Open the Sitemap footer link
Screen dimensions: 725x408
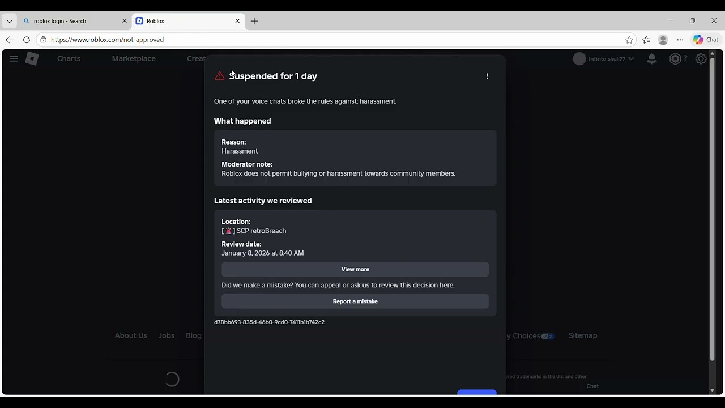[x=583, y=335]
